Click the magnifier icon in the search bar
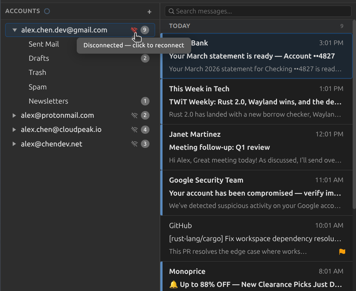 [x=171, y=11]
